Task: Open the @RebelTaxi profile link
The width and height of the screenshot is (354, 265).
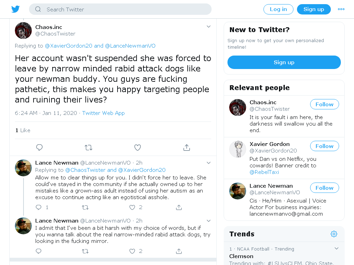Action: click(264, 172)
